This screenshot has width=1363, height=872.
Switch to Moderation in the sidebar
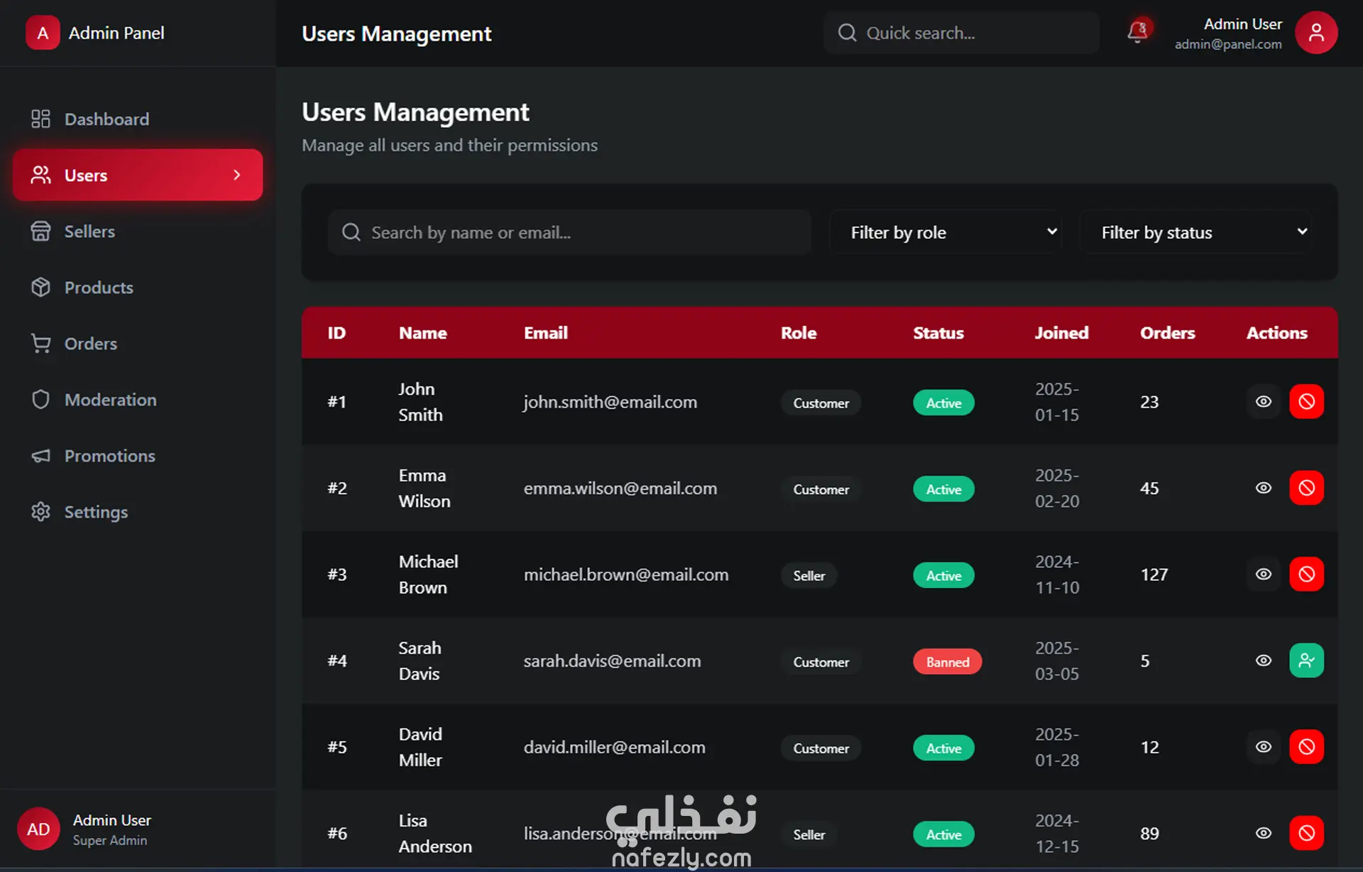coord(138,399)
